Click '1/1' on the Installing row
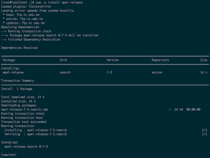Screen dimensions: 210x158 click(204, 130)
